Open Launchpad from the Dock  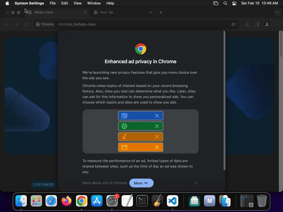click(x=36, y=201)
